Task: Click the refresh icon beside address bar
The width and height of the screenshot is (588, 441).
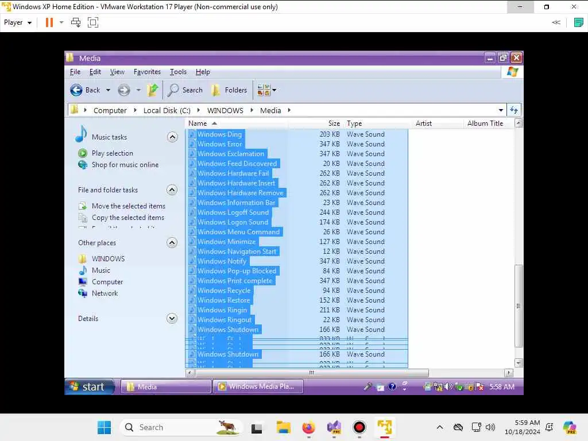Action: 514,110
